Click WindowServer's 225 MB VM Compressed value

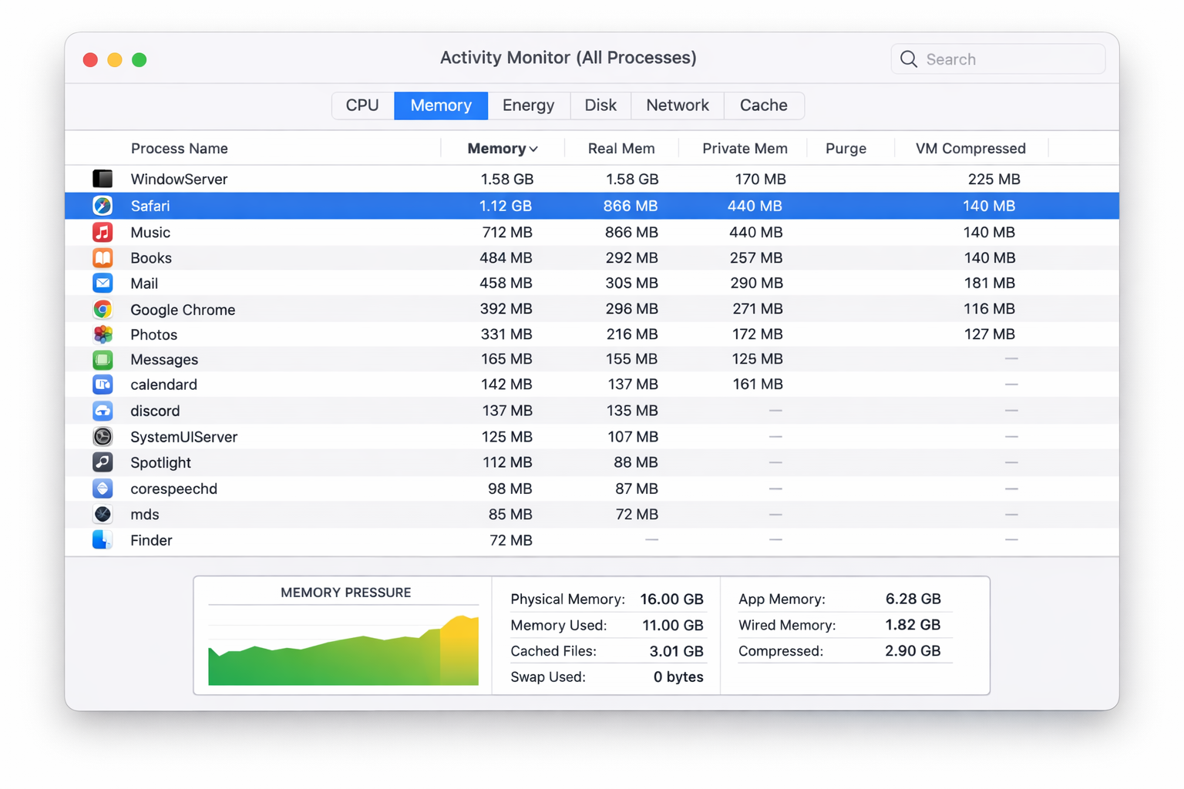pos(994,180)
